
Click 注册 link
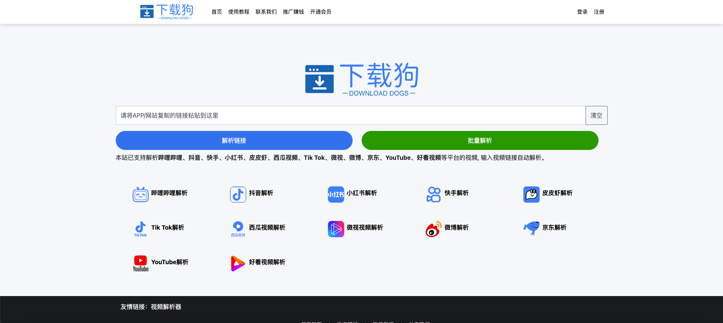(x=599, y=12)
